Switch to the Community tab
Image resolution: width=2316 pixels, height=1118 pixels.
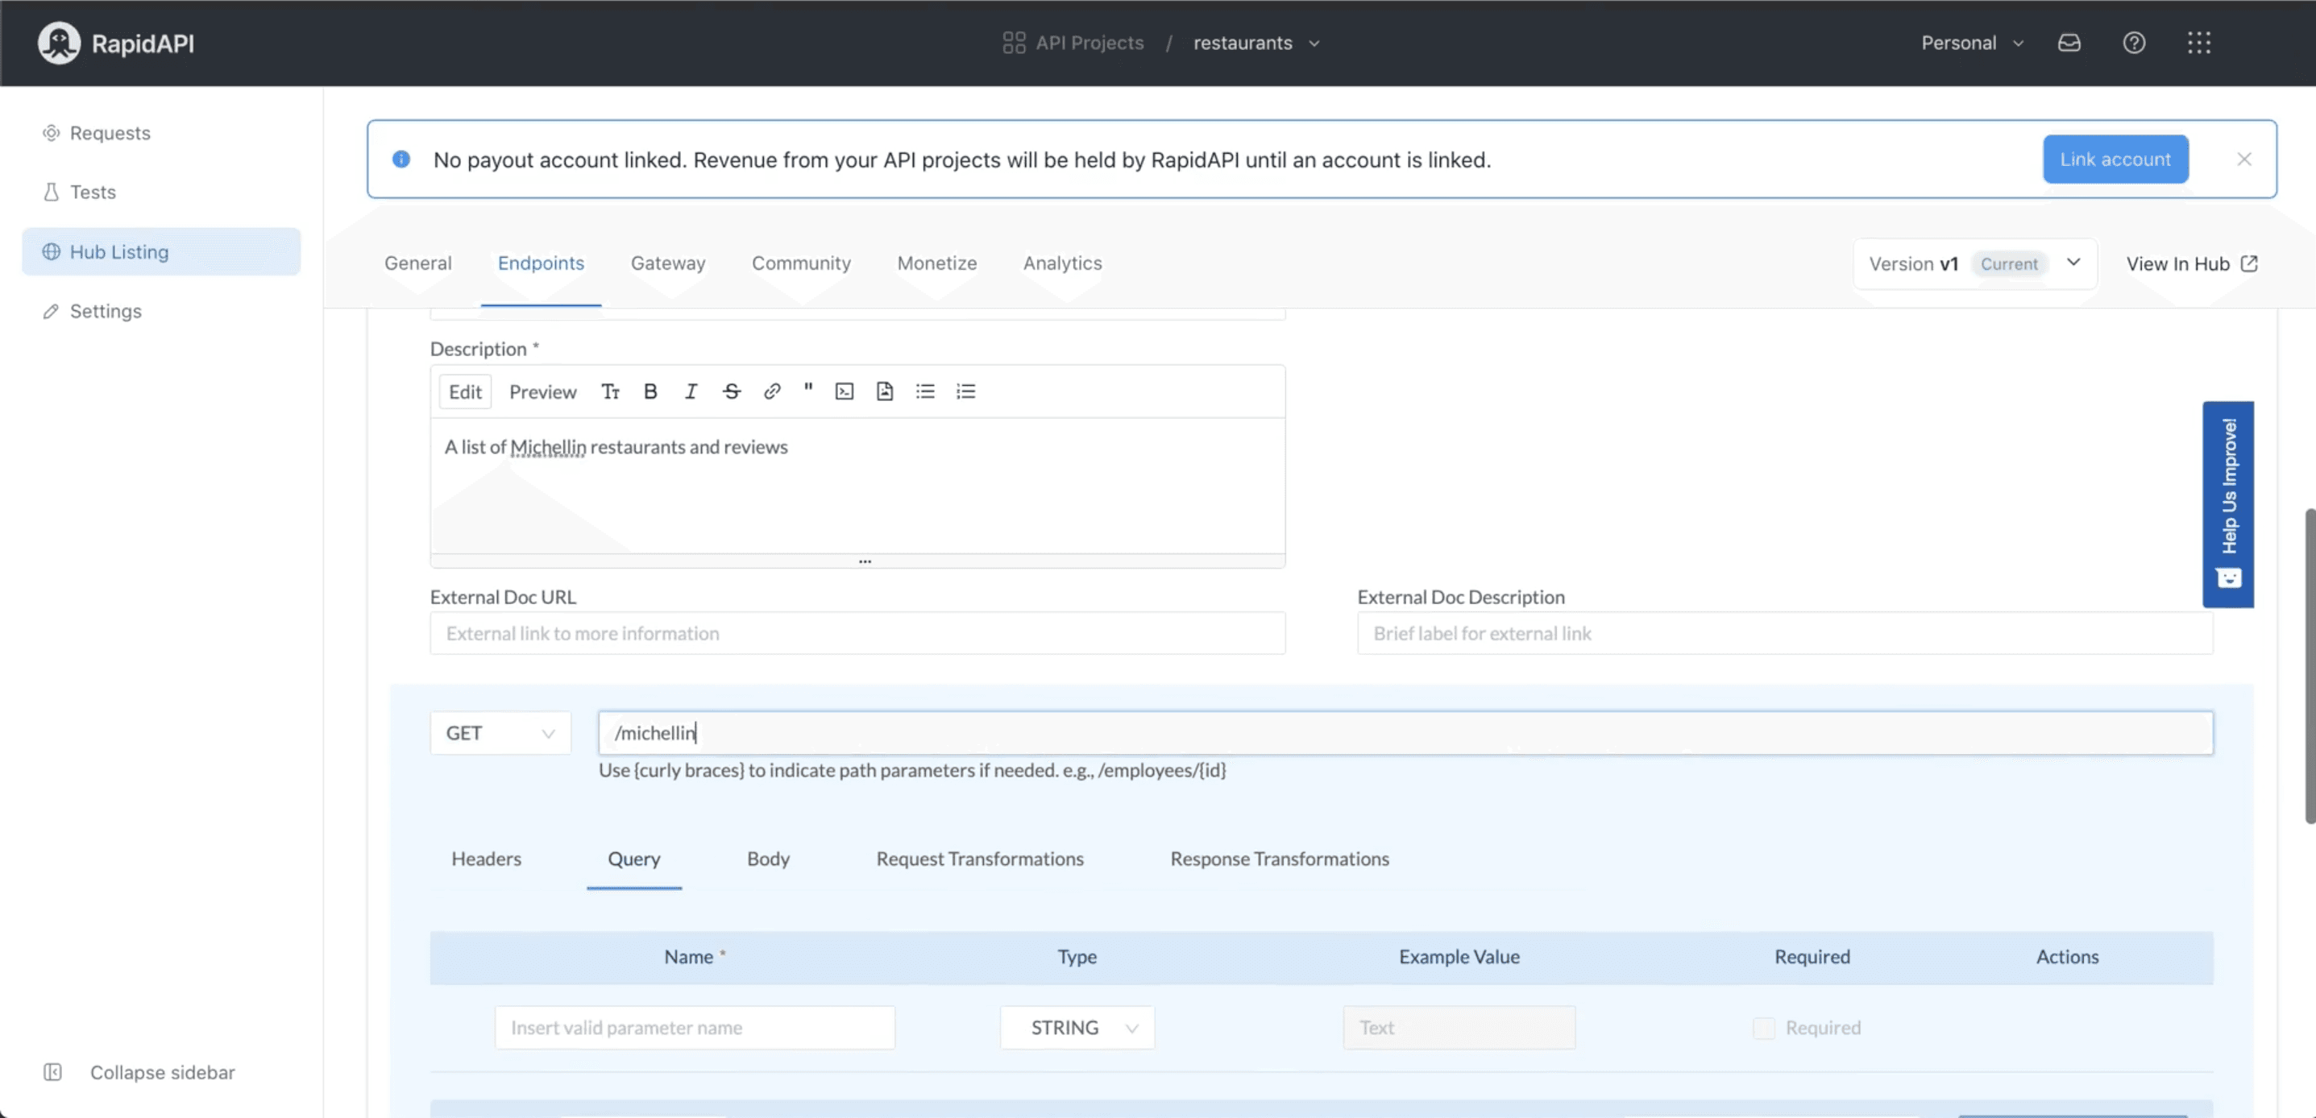[x=800, y=263]
